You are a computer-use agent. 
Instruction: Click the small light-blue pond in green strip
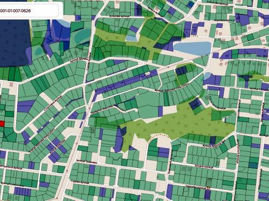tap(131, 38)
